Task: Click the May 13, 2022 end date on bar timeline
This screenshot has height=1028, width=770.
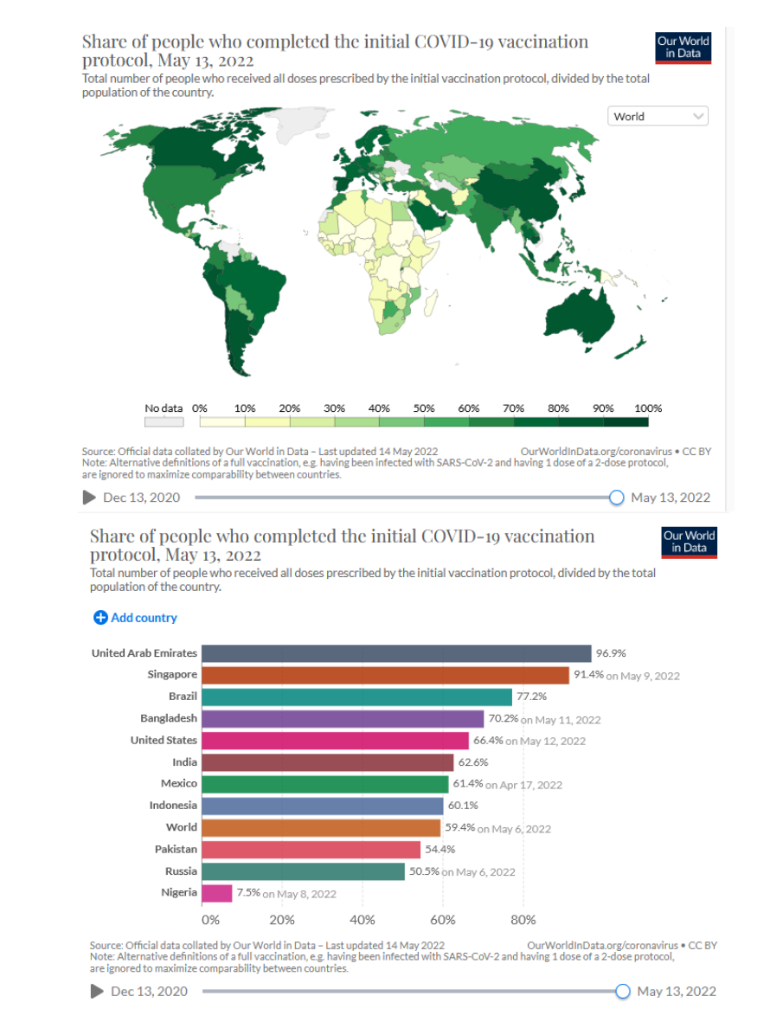Action: [x=677, y=992]
